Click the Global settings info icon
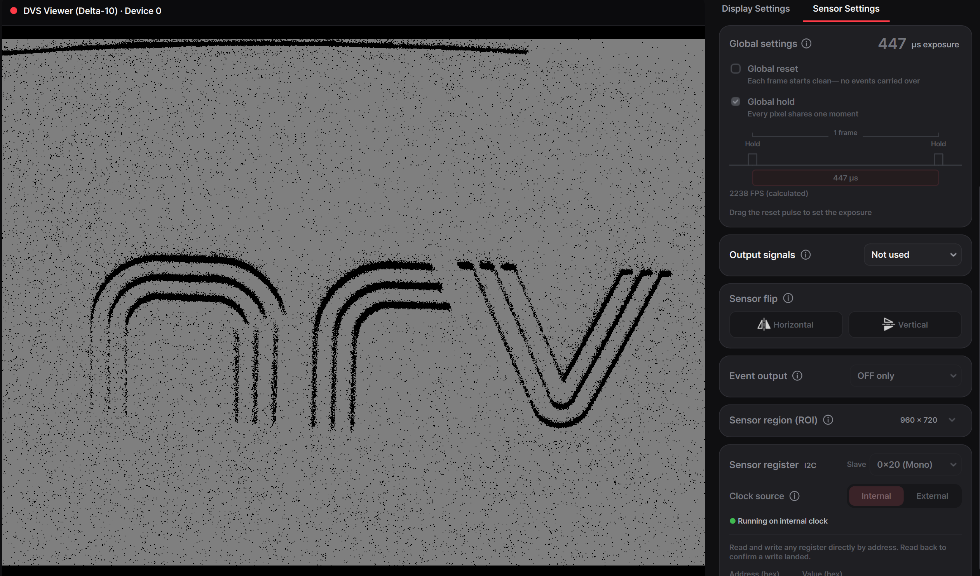Viewport: 980px width, 576px height. coord(806,43)
